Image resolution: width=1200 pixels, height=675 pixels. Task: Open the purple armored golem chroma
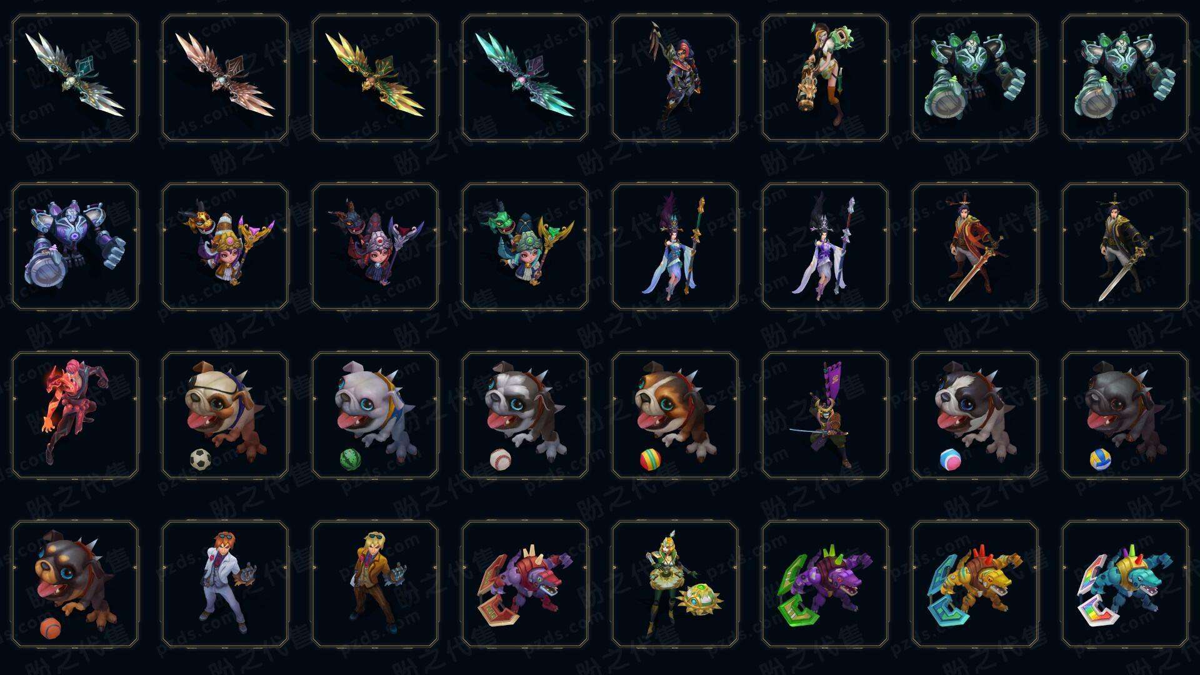pos(75,246)
